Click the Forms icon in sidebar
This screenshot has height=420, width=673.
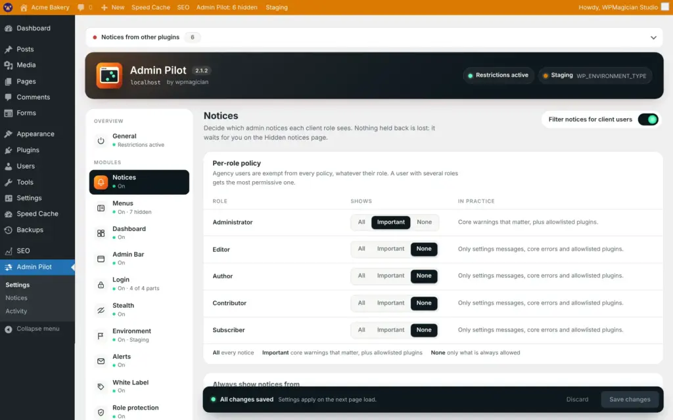click(9, 113)
